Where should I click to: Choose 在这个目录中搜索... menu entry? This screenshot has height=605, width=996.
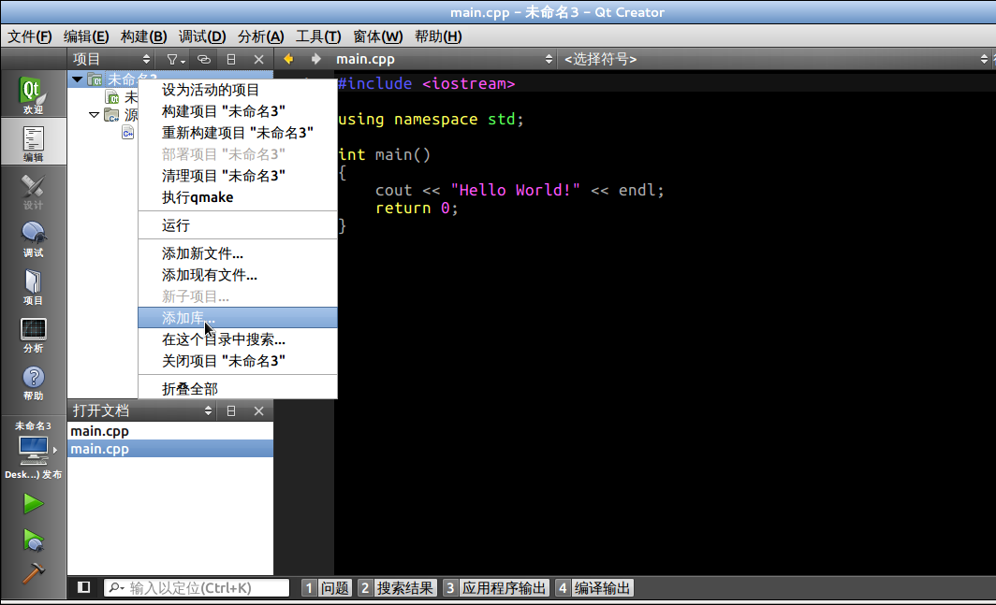tap(238, 339)
